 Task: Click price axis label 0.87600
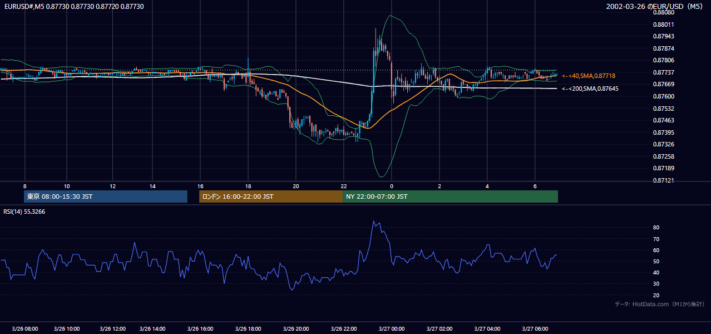tap(664, 96)
